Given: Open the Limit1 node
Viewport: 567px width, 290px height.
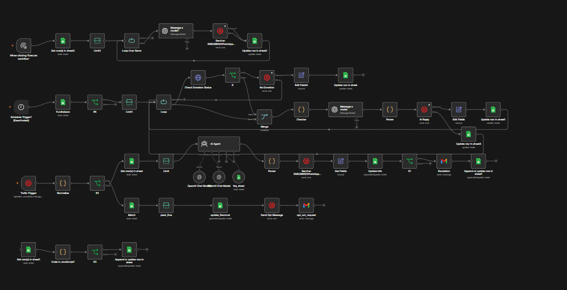Looking at the screenshot, I should pyautogui.click(x=129, y=102).
